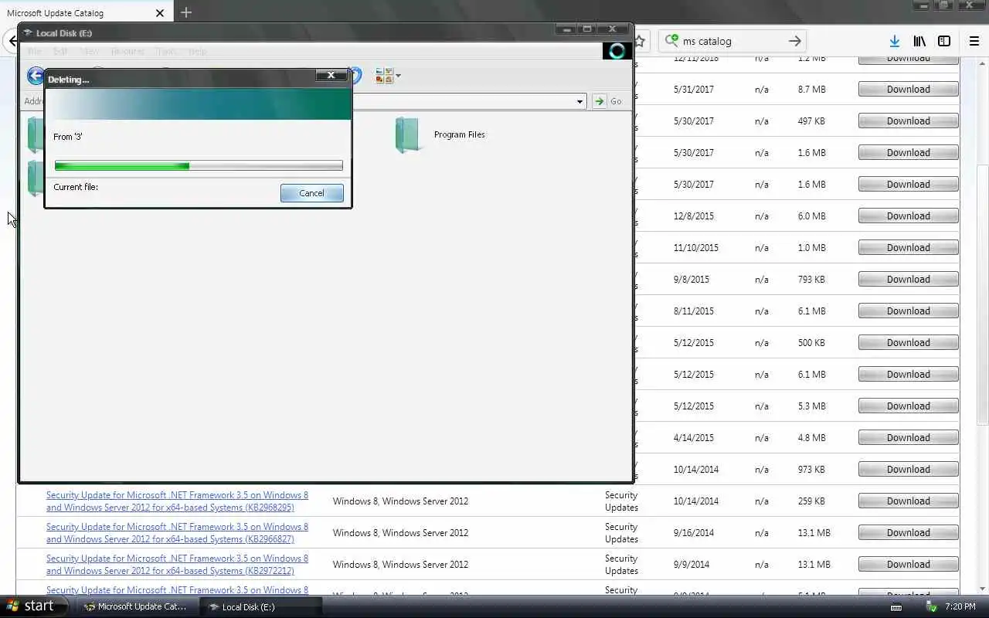Click the 9/8/2015 date cell
The width and height of the screenshot is (989, 618).
(x=691, y=280)
